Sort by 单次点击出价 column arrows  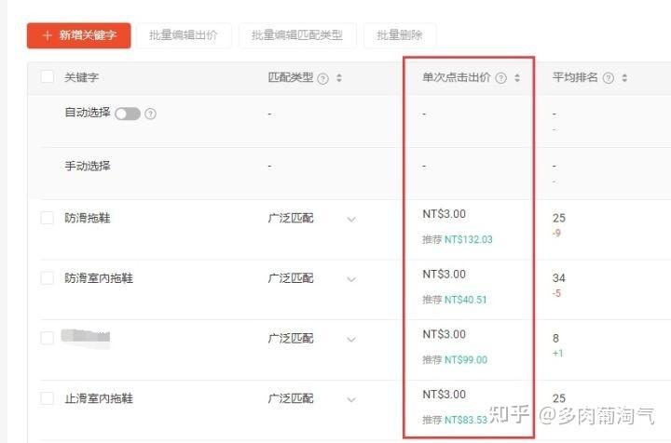[517, 78]
